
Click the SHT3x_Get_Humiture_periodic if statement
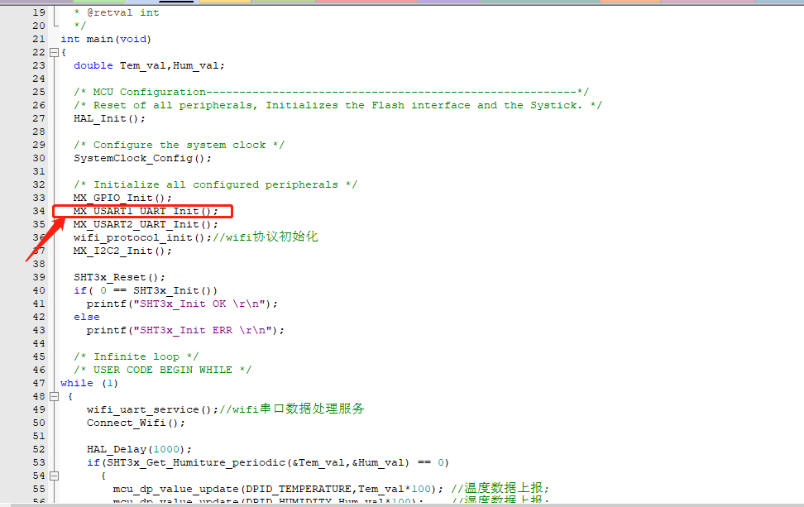coord(268,462)
